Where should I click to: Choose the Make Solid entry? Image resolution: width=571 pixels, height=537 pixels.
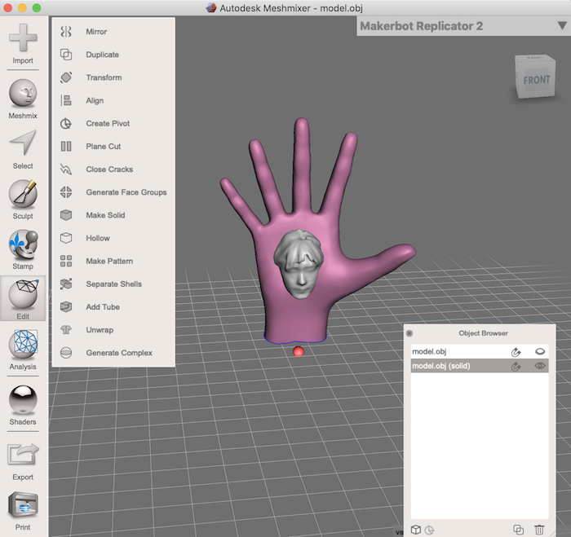tap(113, 215)
